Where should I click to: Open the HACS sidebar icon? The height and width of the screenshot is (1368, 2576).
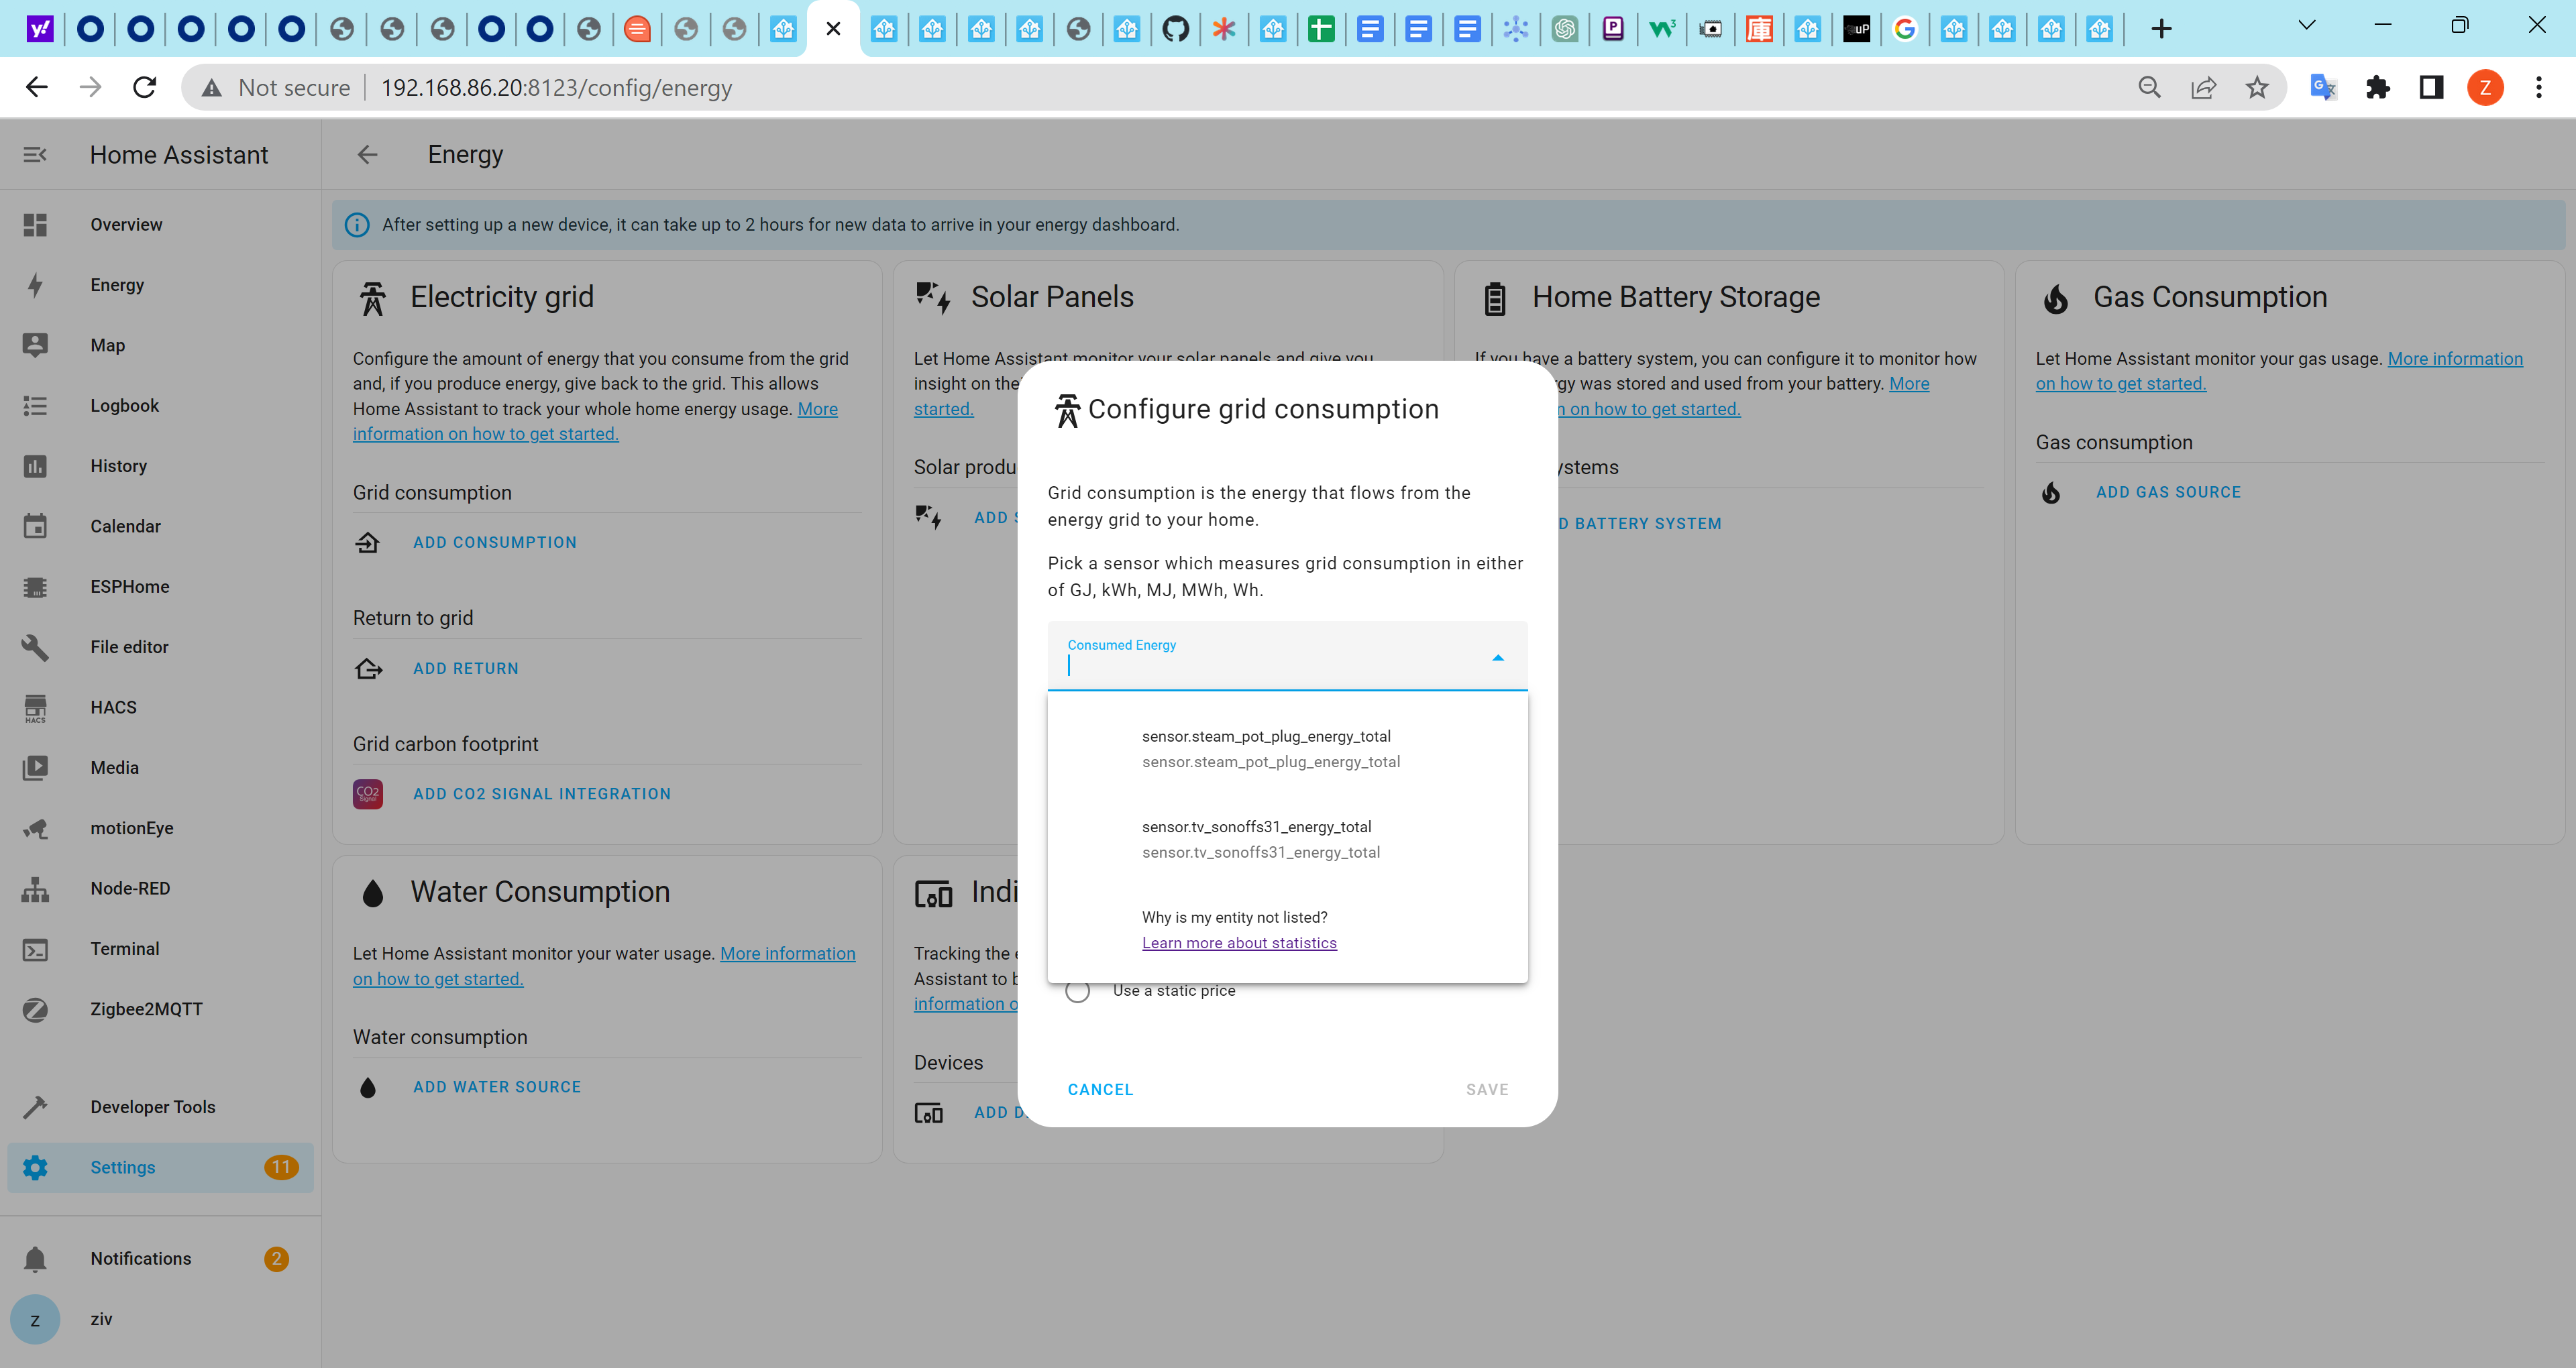35,708
